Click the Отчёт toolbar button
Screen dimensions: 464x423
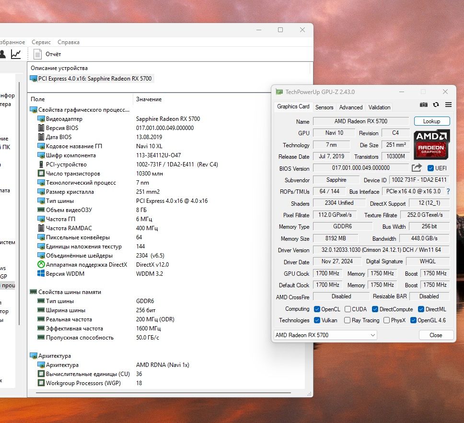(x=47, y=54)
